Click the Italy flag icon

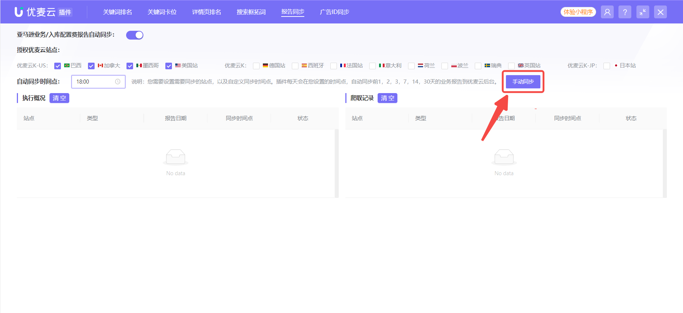[382, 66]
